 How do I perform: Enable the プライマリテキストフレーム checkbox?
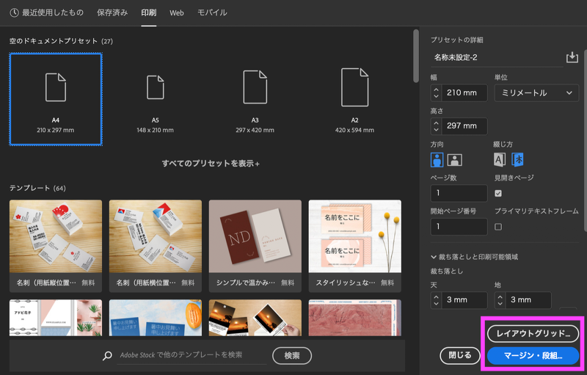pyautogui.click(x=498, y=227)
